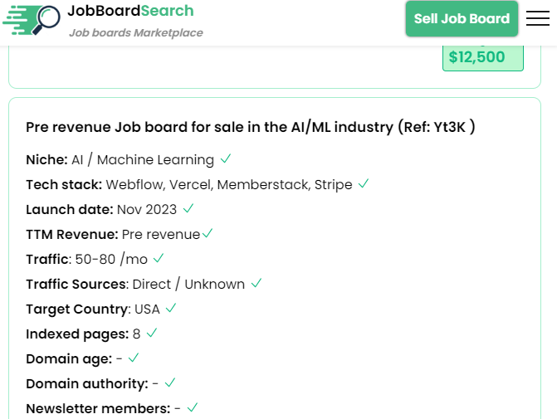Click the Sell Job Board button
The width and height of the screenshot is (557, 419).
pyautogui.click(x=462, y=19)
